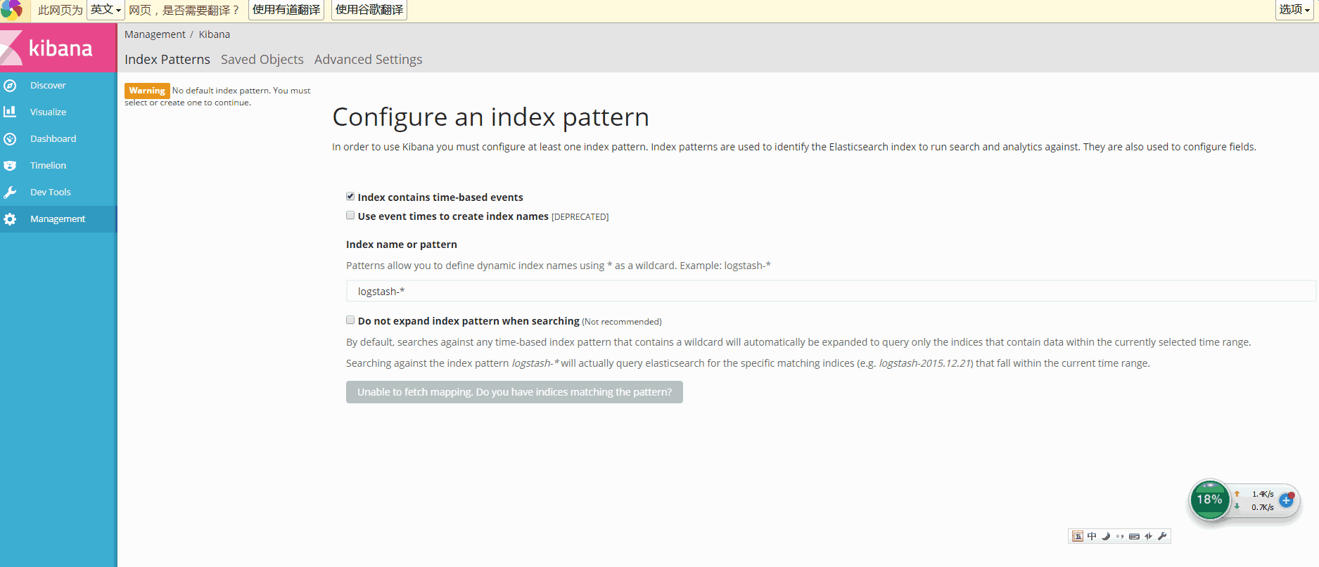Click the half-moon width toggle icon

click(1106, 536)
